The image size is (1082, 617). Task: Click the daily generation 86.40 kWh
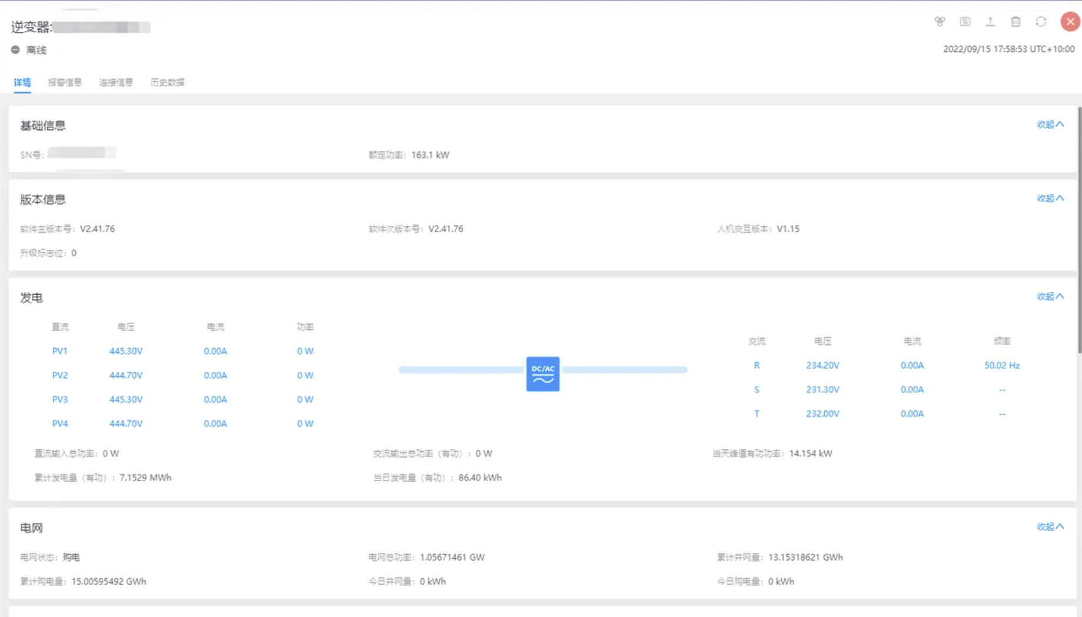480,478
